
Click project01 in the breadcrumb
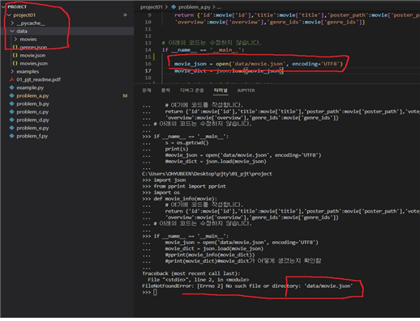(x=151, y=7)
